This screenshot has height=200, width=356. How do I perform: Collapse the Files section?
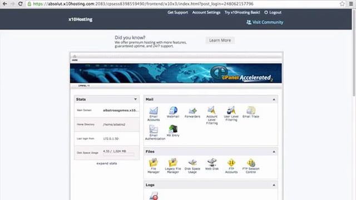274,152
